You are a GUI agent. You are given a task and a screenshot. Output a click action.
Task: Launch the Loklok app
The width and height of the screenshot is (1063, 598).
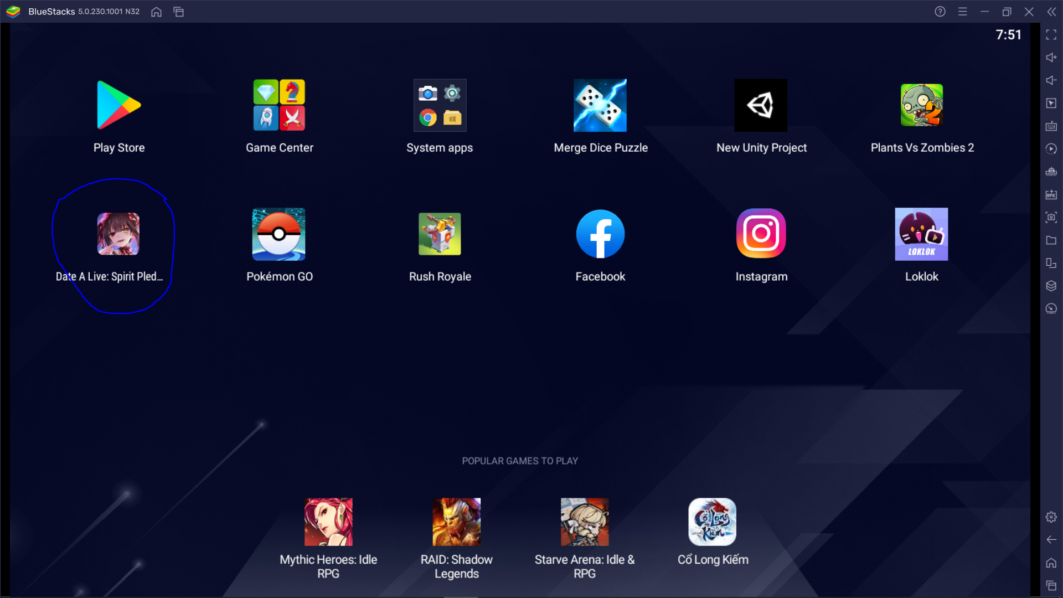tap(921, 234)
